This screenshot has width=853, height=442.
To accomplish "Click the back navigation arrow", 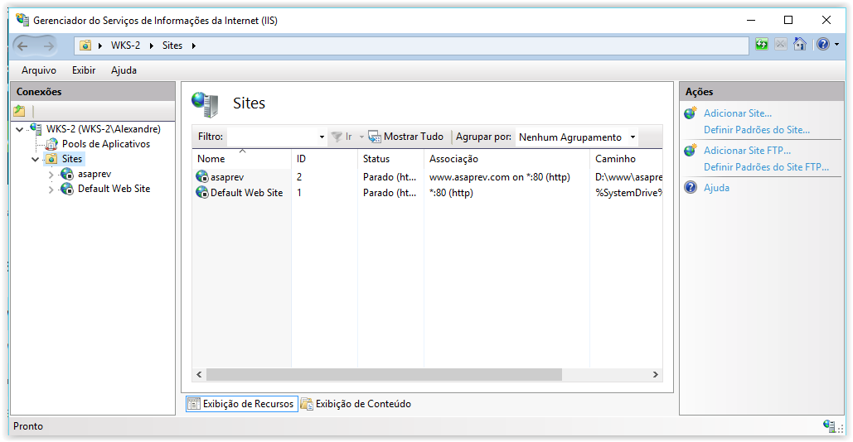I will coord(22,46).
